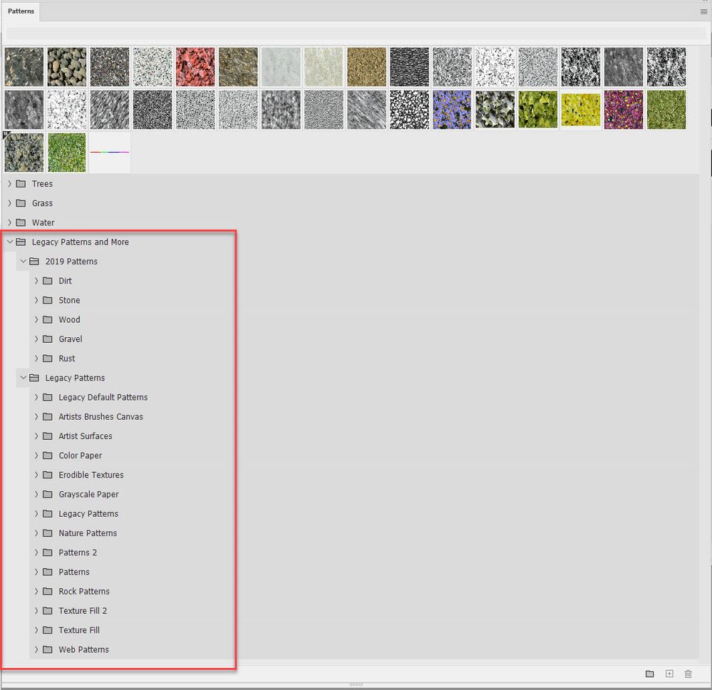Click the Legacy Default Patterns folder icon
Viewport: 712px width, 690px height.
(x=48, y=398)
